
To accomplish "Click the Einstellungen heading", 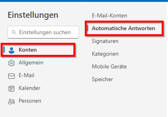I will click(33, 15).
